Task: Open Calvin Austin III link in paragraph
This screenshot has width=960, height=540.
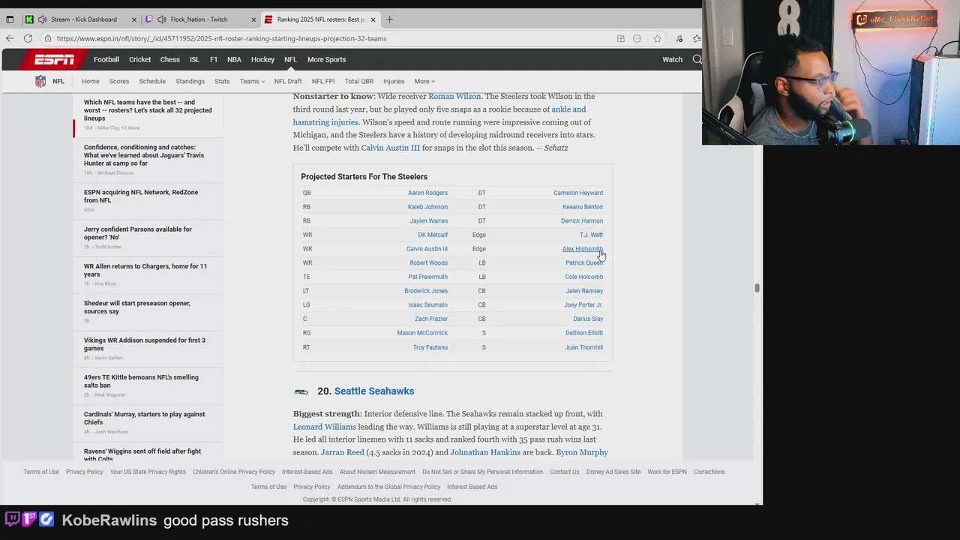Action: (x=391, y=148)
